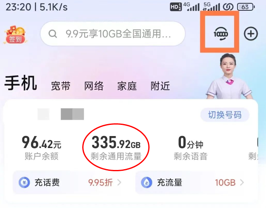Tap the 签到 red envelope check-in icon

coord(15,35)
